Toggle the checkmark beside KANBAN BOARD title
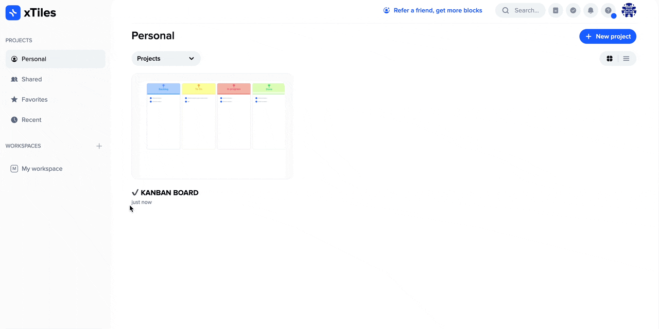The height and width of the screenshot is (329, 659). tap(135, 192)
